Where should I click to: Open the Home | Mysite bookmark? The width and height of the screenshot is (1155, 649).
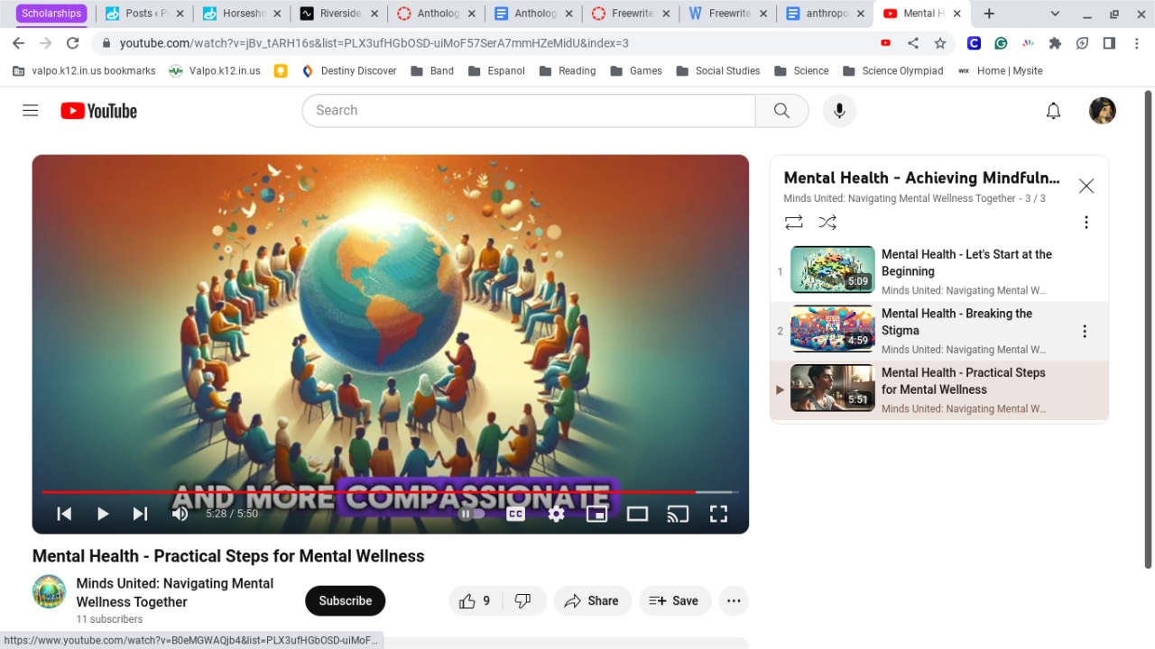(1000, 71)
